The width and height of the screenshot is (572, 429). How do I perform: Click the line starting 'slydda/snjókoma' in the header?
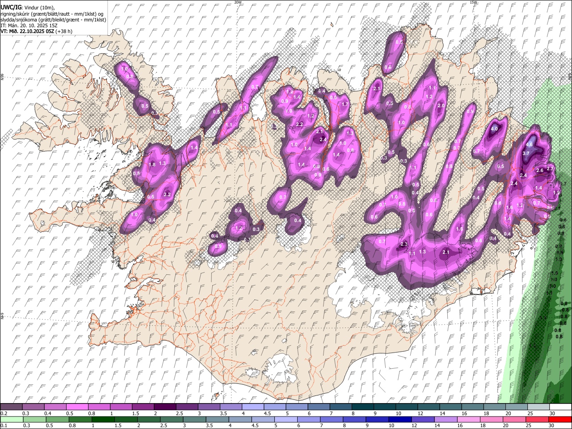tap(53, 20)
